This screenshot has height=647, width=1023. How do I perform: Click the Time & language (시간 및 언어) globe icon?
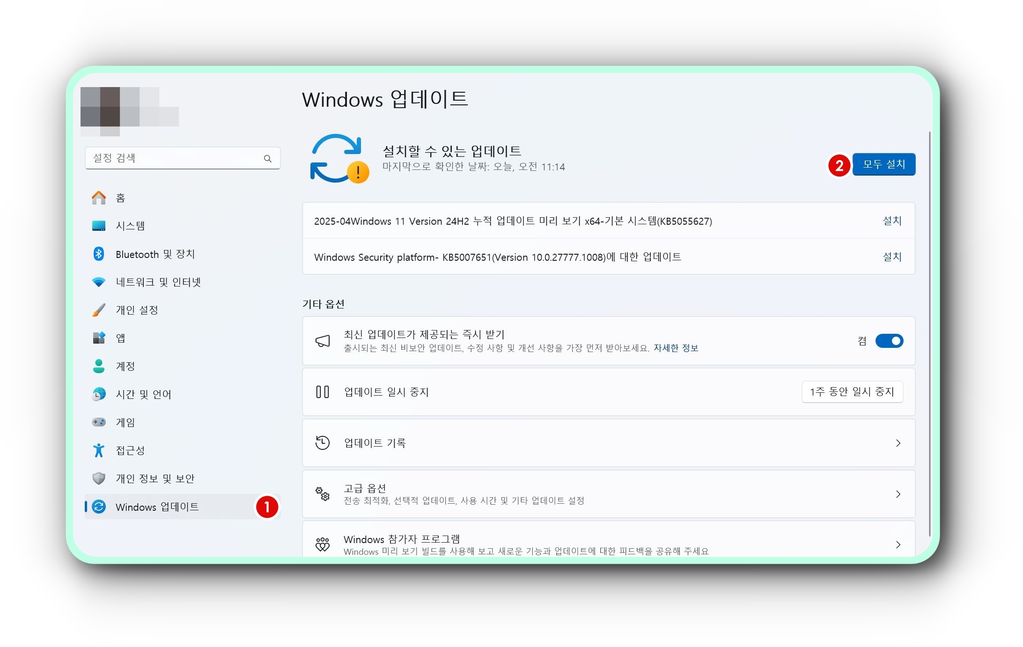coord(98,394)
